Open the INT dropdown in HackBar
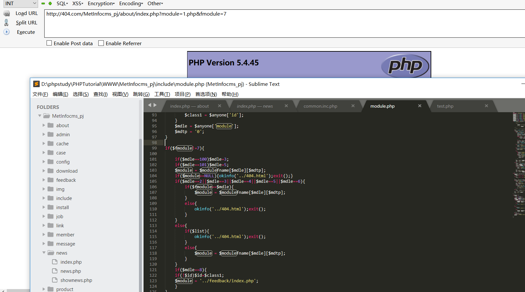Viewport: 525px width, 292px height. (21, 4)
